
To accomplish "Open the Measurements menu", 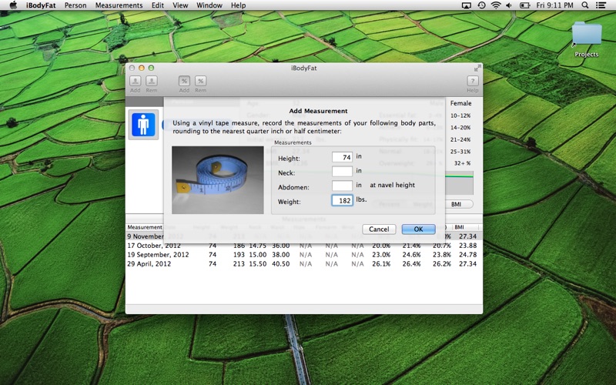I will 119,5.
